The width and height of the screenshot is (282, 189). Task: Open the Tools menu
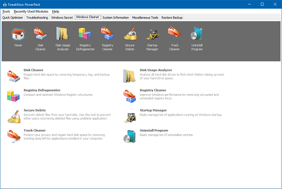click(6, 11)
